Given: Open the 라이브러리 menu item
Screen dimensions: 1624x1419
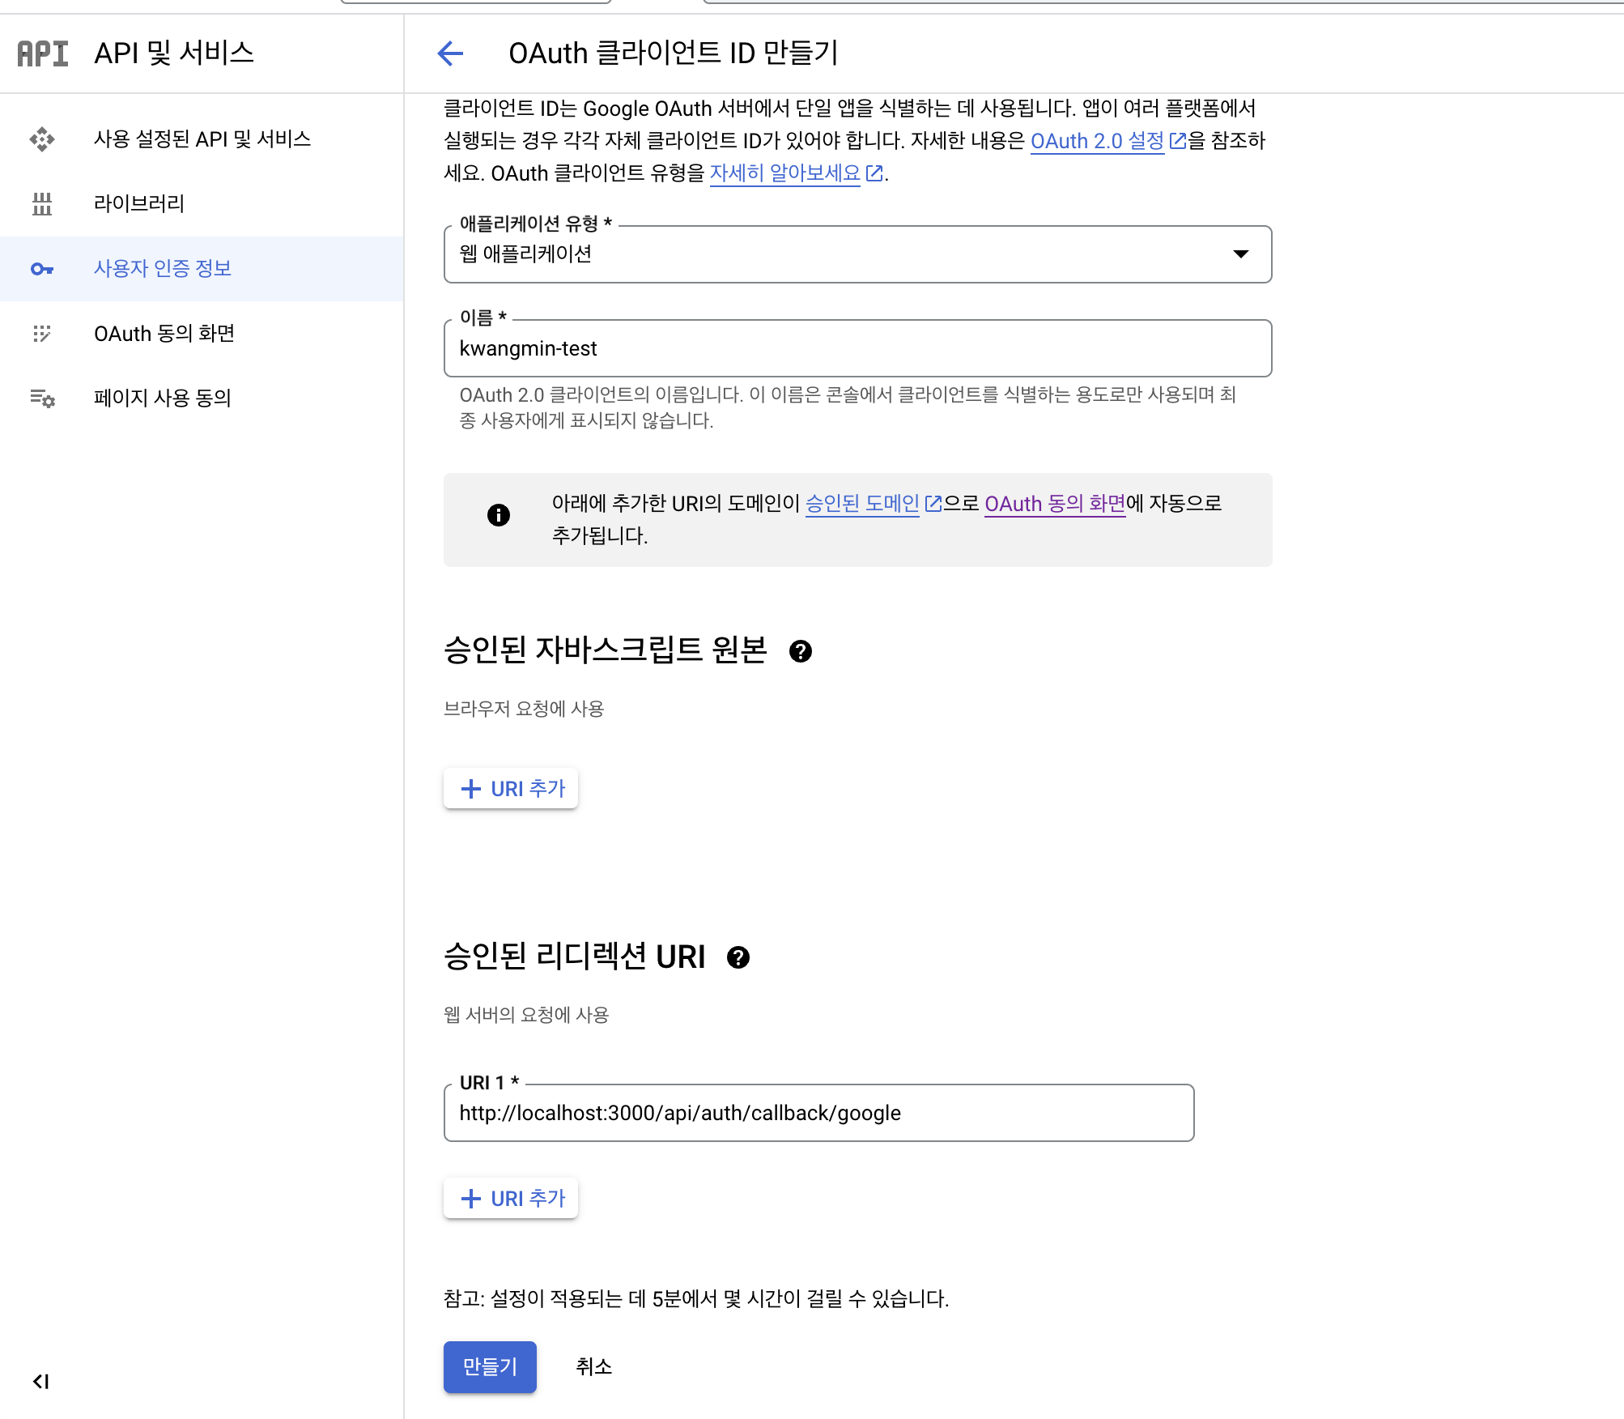Looking at the screenshot, I should [x=139, y=204].
